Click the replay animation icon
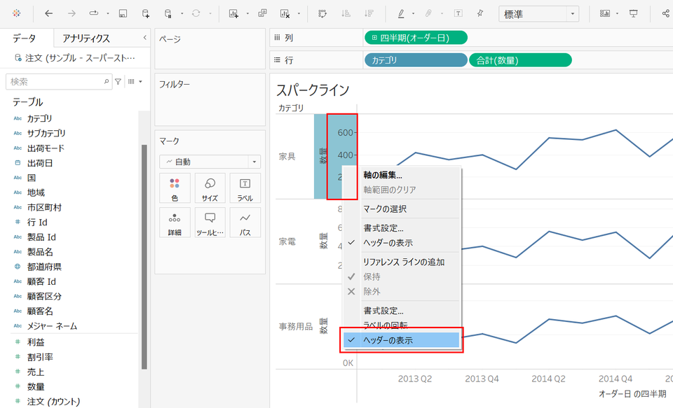The width and height of the screenshot is (673, 408). [93, 14]
